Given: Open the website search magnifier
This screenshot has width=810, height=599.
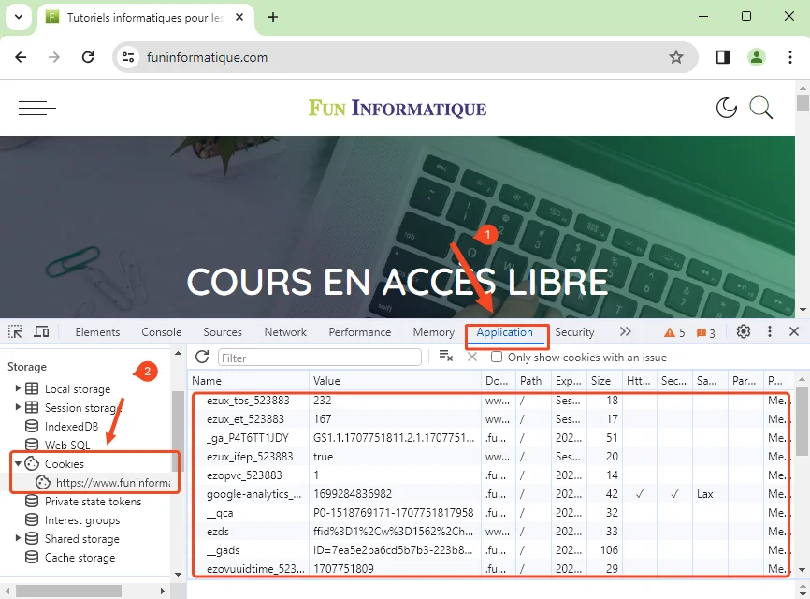Looking at the screenshot, I should tap(761, 108).
